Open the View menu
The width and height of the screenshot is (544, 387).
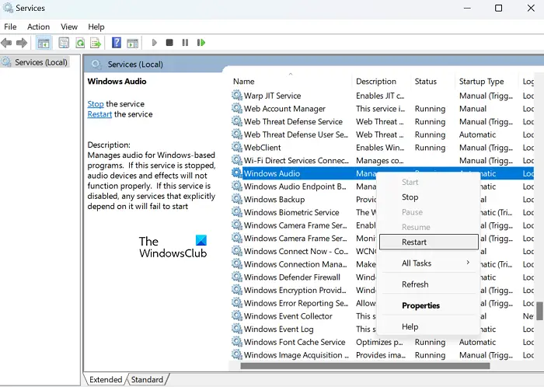pos(69,26)
